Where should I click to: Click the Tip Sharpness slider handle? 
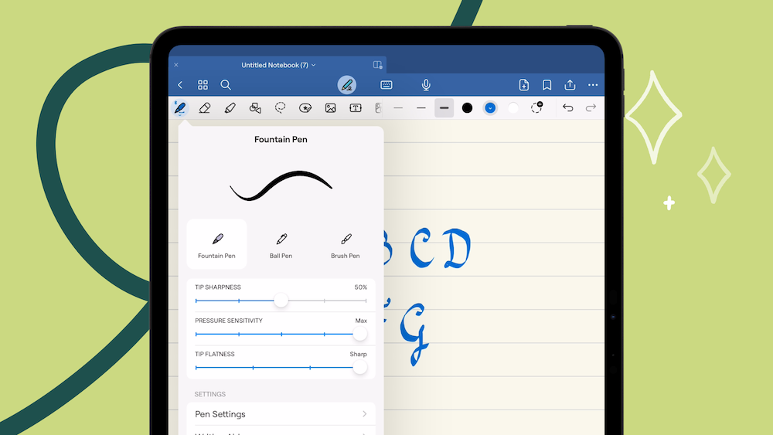point(281,301)
